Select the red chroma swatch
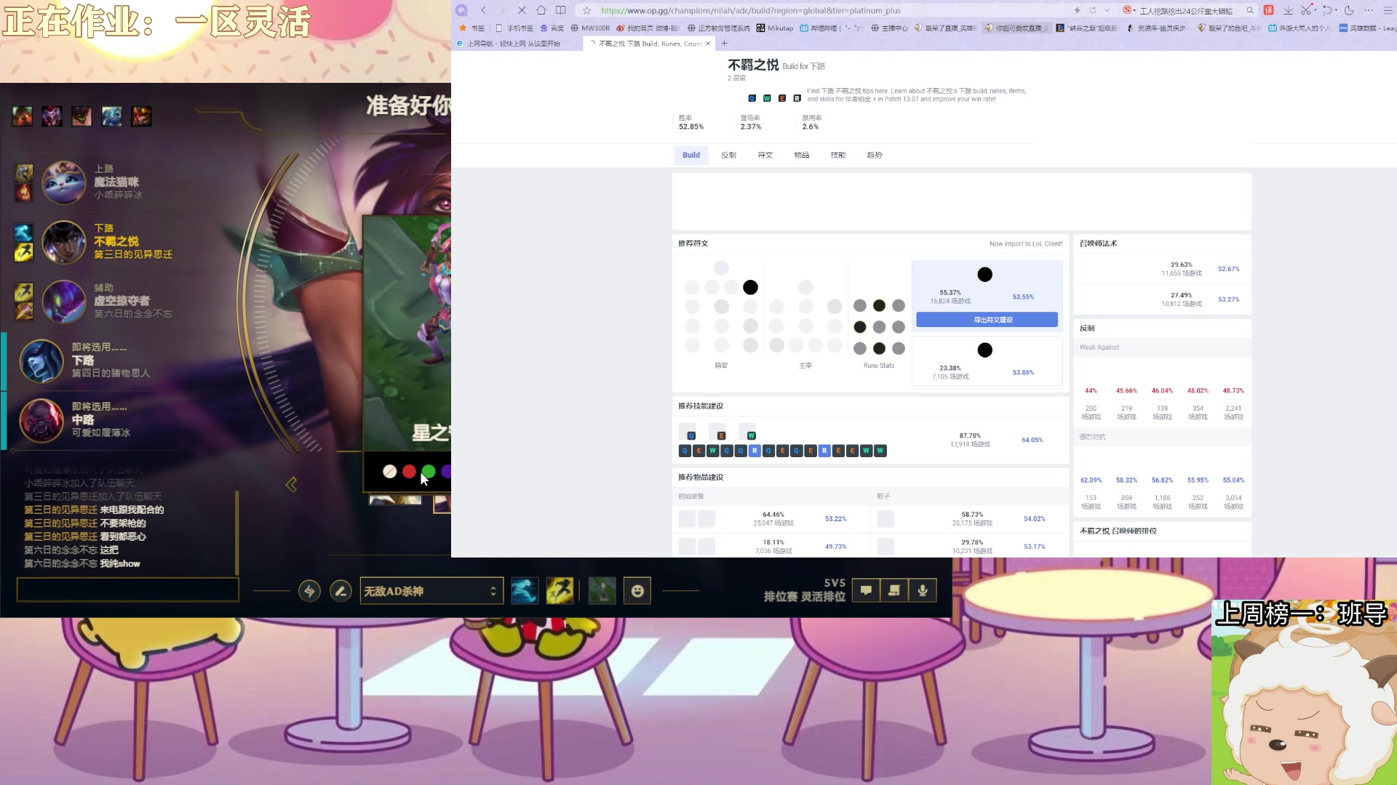 [x=409, y=472]
